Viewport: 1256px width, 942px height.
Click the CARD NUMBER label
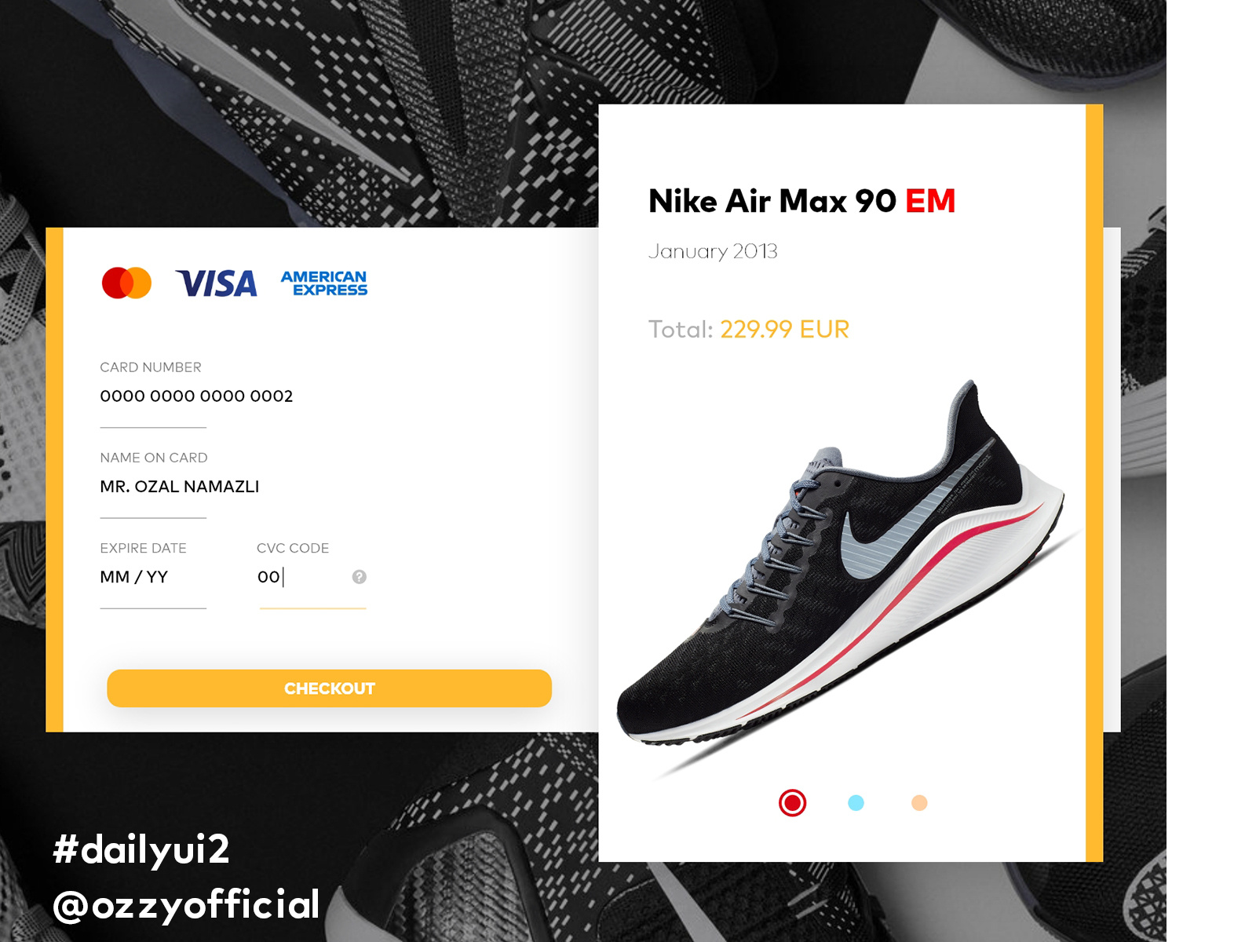[x=151, y=367]
